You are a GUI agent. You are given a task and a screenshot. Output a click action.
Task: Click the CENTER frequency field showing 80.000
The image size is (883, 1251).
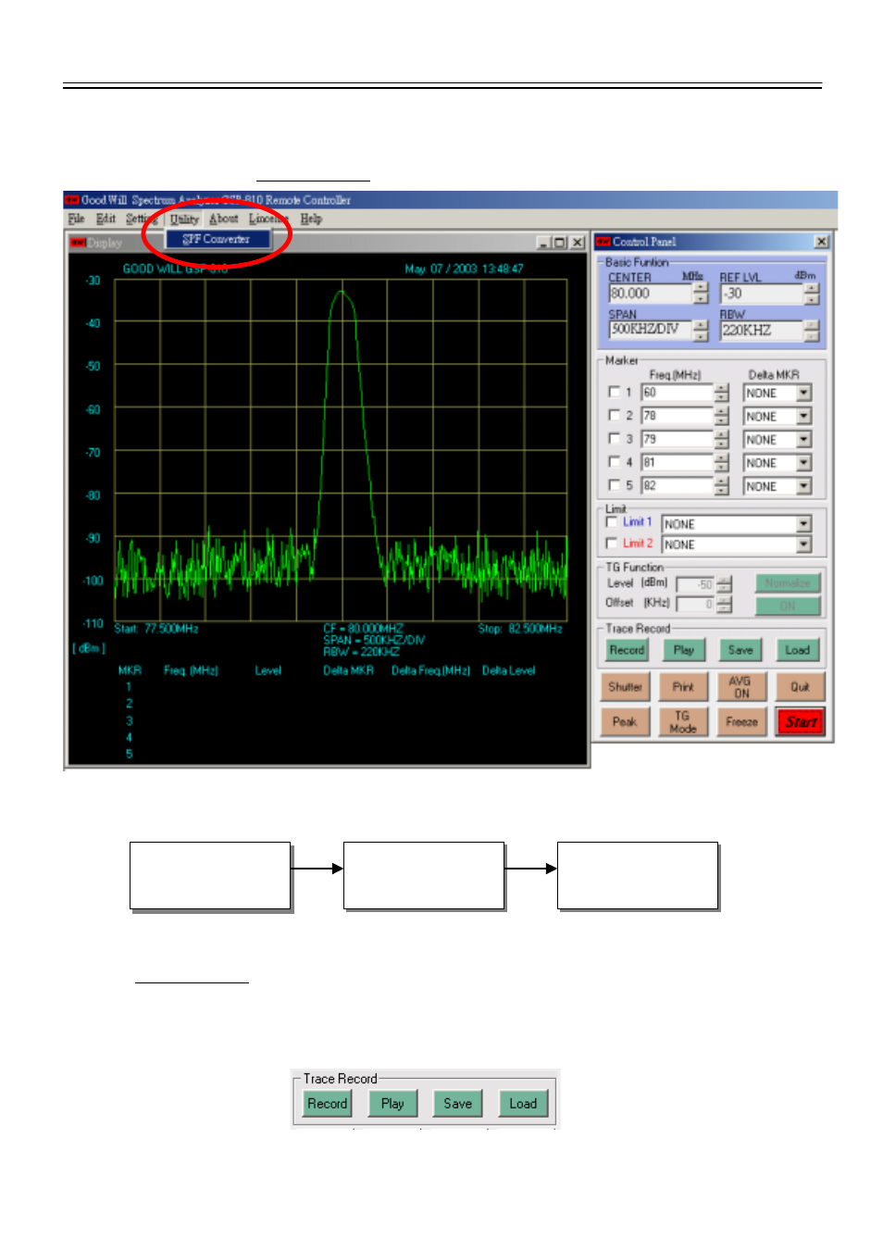pos(651,294)
